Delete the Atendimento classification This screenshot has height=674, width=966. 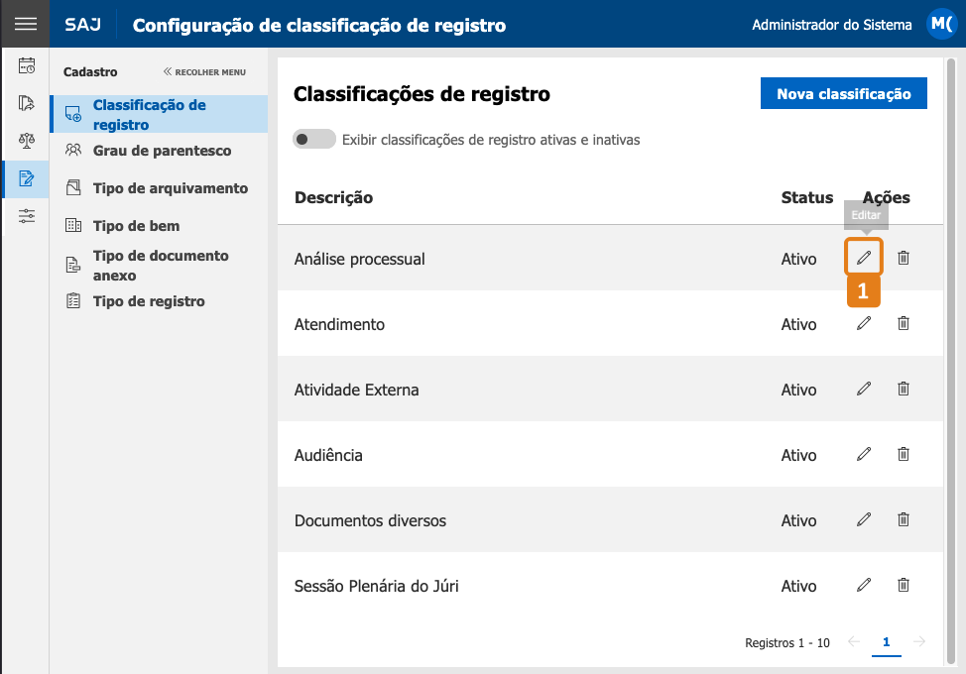pos(904,323)
